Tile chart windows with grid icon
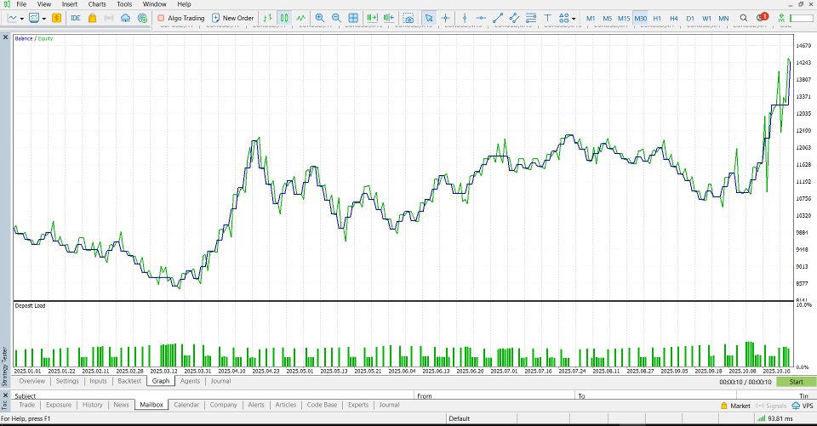The width and height of the screenshot is (817, 426). (353, 18)
